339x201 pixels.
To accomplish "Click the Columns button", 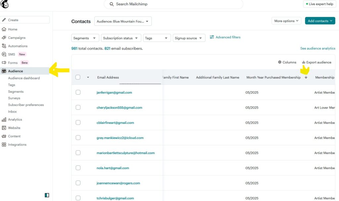I will point(287,62).
